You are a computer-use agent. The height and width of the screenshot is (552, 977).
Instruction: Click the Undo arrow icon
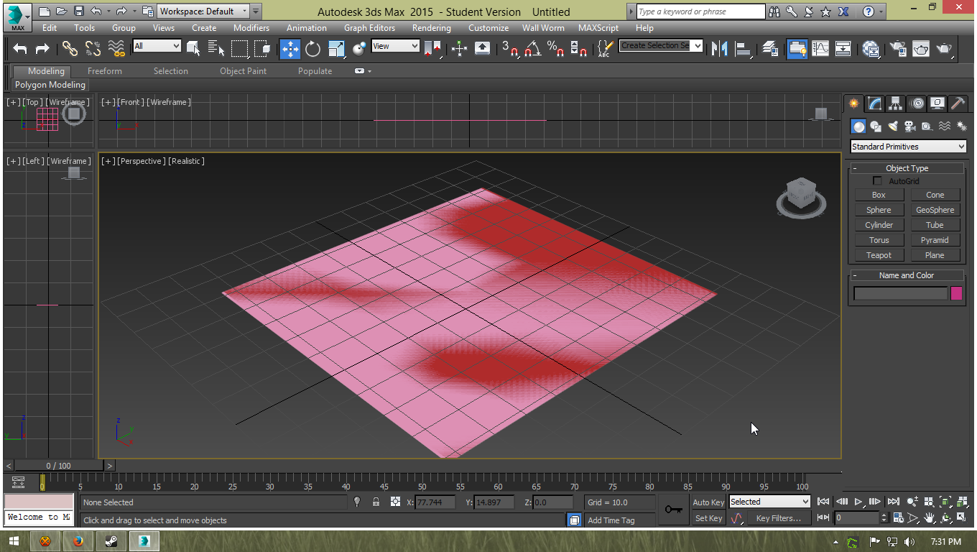(x=20, y=48)
